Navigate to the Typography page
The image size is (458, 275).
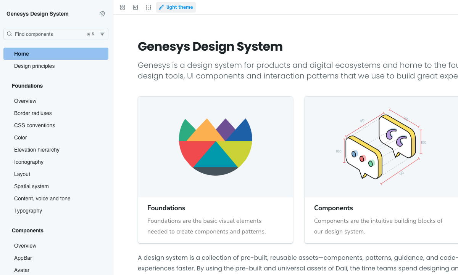[28, 211]
